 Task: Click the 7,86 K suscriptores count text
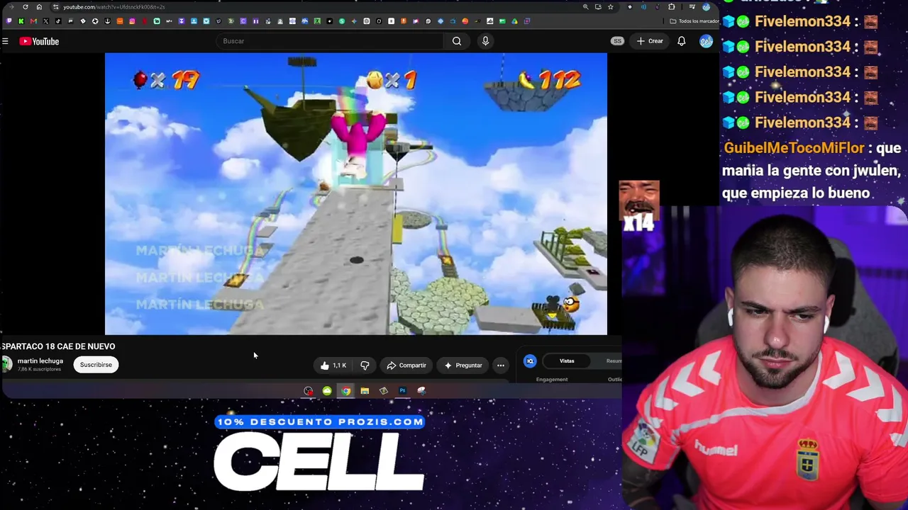click(x=39, y=370)
